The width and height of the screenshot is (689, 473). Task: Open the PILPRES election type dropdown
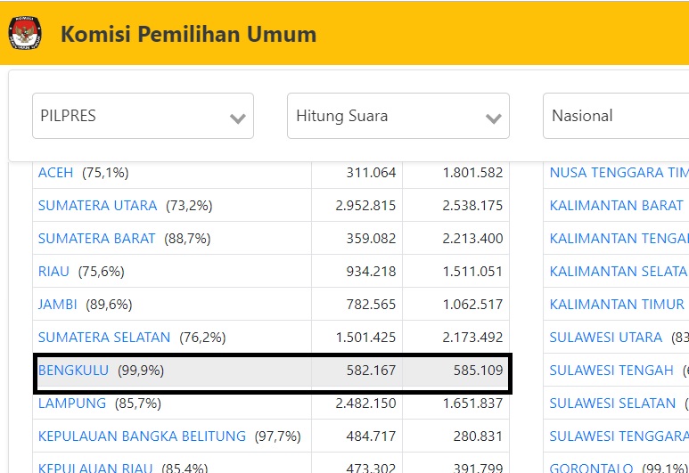143,116
